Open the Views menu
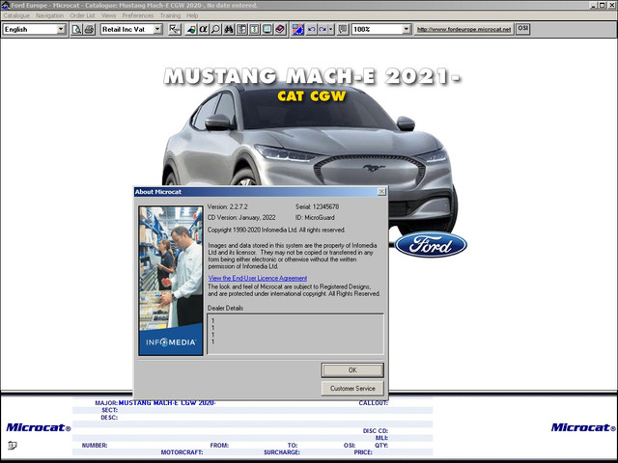The height and width of the screenshot is (463, 618). (108, 15)
